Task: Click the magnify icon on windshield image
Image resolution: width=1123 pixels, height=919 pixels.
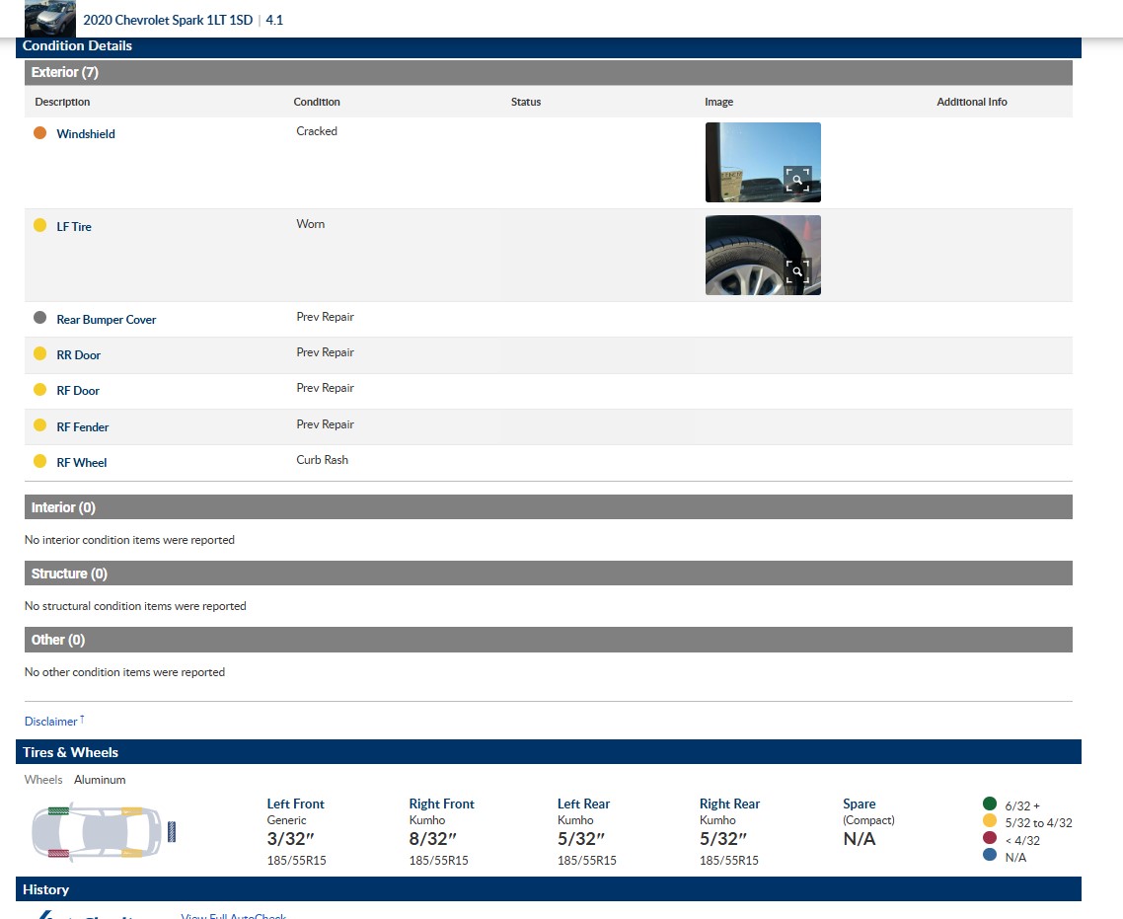Action: [797, 179]
